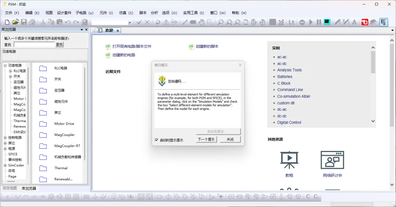Close the 欢迎 tab with its x
Viewport: 396px width, 207px height.
[118, 30]
